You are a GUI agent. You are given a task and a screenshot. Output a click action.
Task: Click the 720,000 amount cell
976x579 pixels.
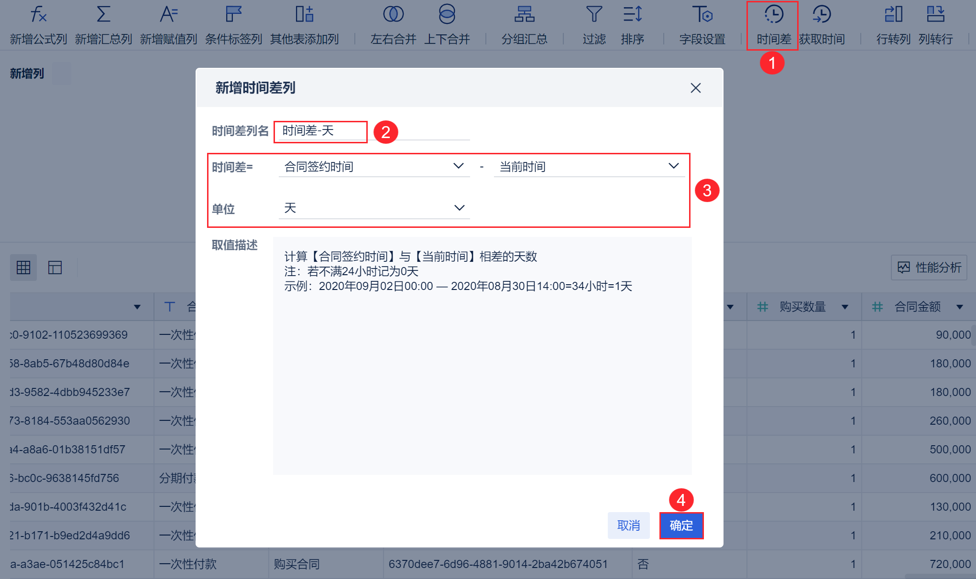coord(919,564)
